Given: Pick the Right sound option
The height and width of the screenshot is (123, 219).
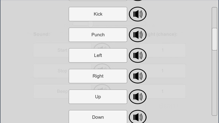Looking at the screenshot, I should 98,76.
